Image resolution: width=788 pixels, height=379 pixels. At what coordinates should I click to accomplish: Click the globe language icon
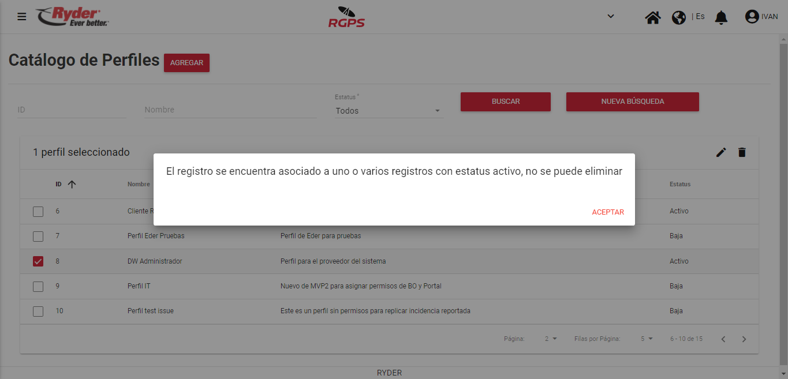(679, 17)
